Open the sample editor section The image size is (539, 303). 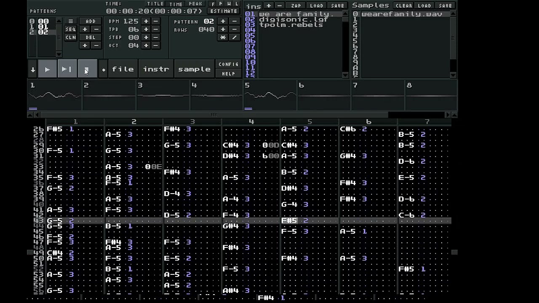point(194,69)
